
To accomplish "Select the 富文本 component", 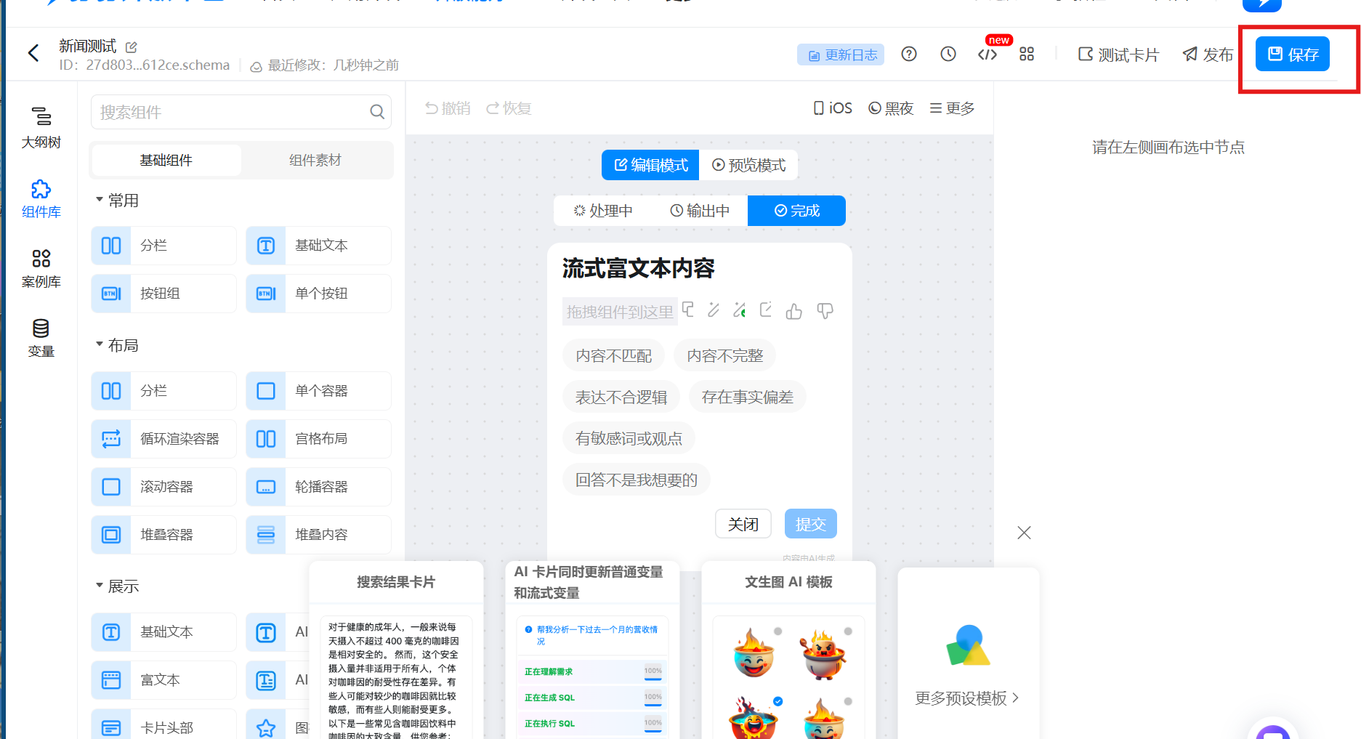I will tap(164, 680).
